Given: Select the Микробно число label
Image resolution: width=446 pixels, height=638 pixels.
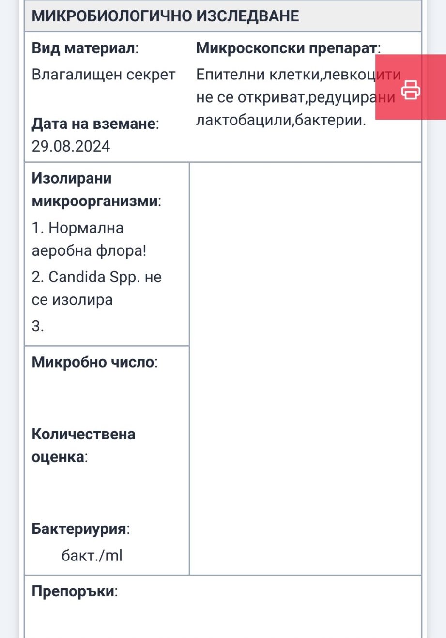Looking at the screenshot, I should click(x=94, y=362).
